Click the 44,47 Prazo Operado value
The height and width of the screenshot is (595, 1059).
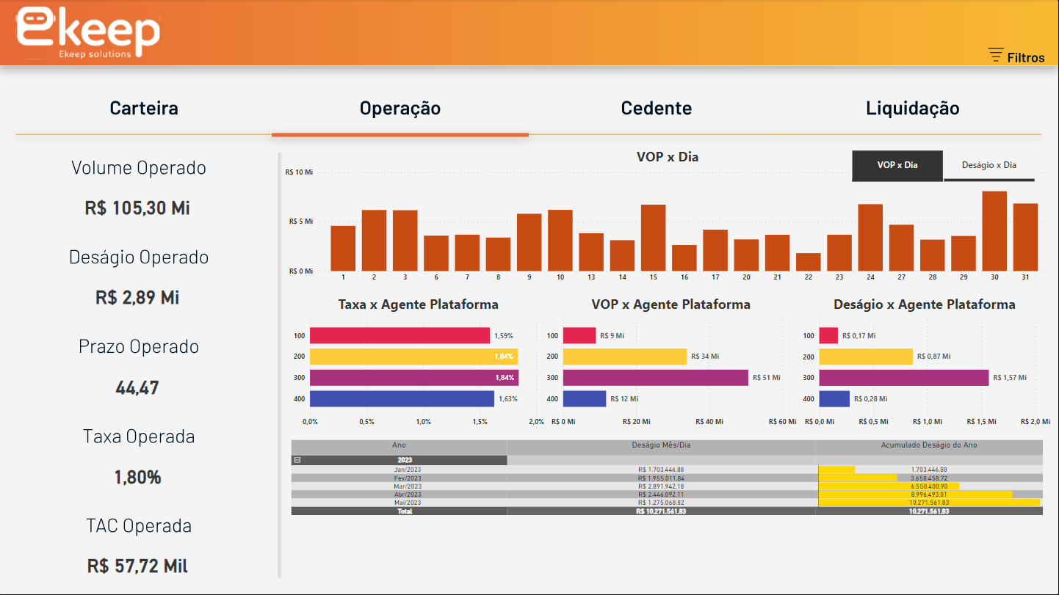click(x=137, y=388)
